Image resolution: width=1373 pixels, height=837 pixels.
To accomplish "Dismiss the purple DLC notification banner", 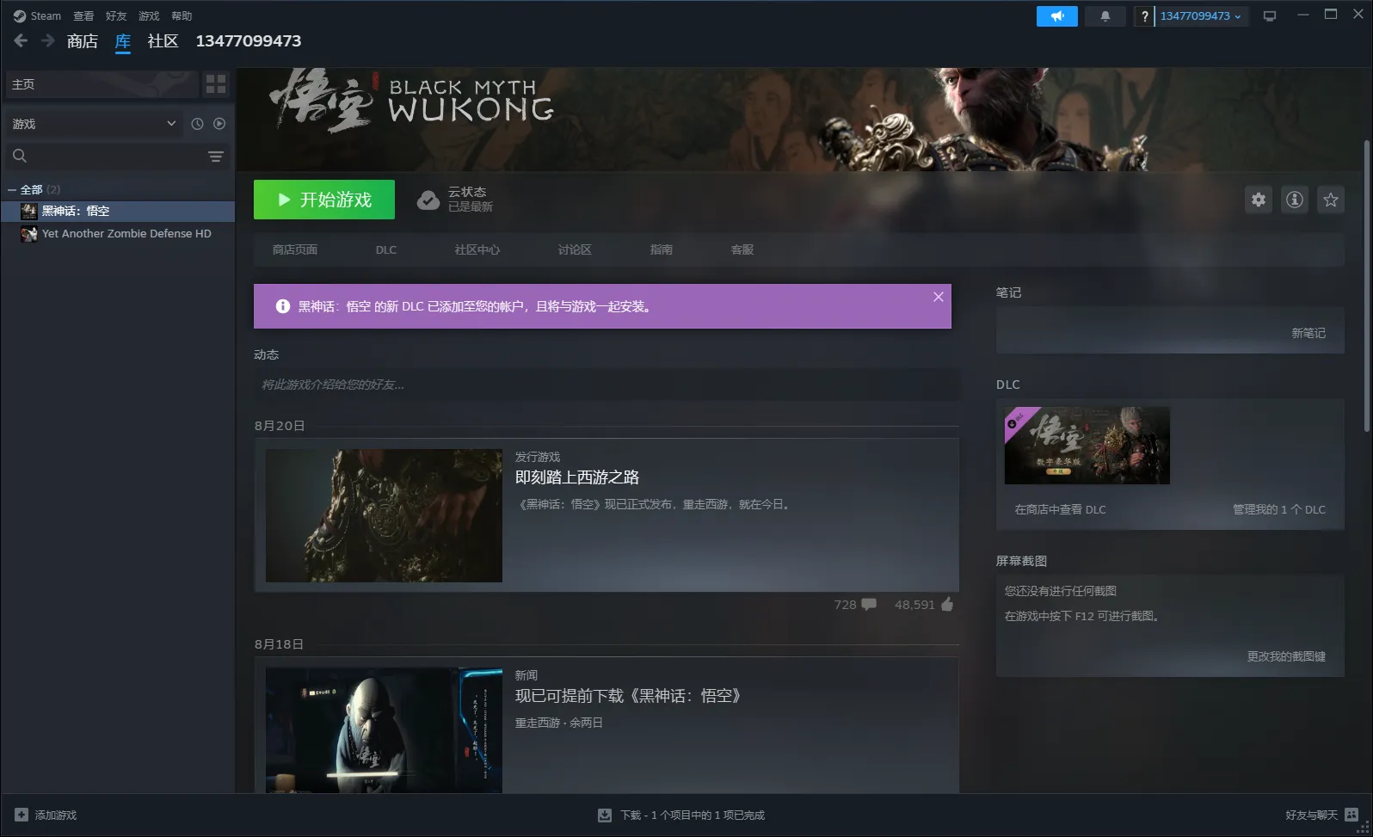I will [x=938, y=297].
